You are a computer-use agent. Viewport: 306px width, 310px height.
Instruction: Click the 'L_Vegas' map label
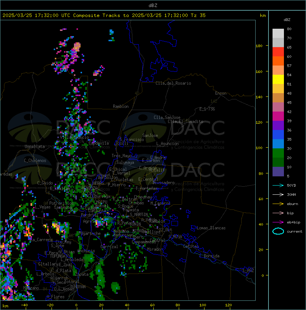click(43, 207)
